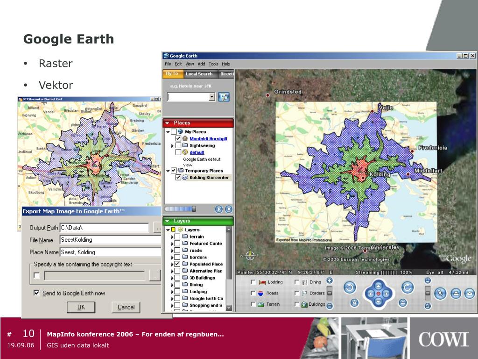
Task: Open the File menu in Google Earth
Action: pyautogui.click(x=168, y=64)
